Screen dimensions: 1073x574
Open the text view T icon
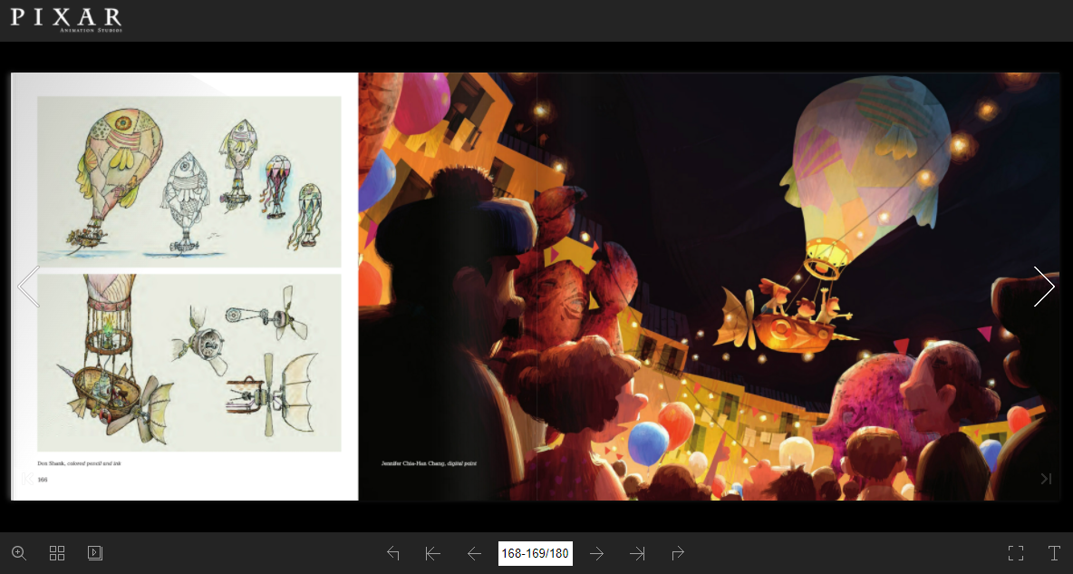click(1054, 553)
